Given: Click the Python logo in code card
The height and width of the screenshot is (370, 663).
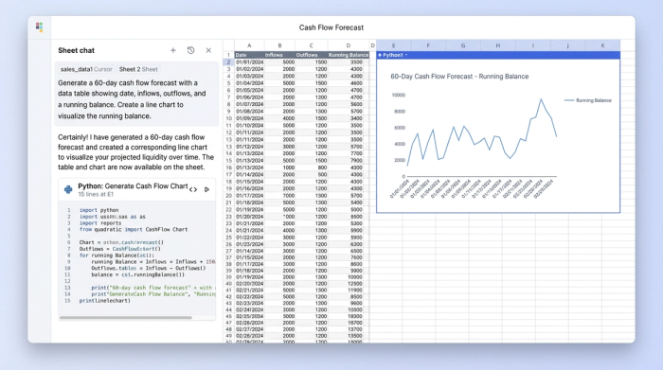Looking at the screenshot, I should click(x=68, y=189).
